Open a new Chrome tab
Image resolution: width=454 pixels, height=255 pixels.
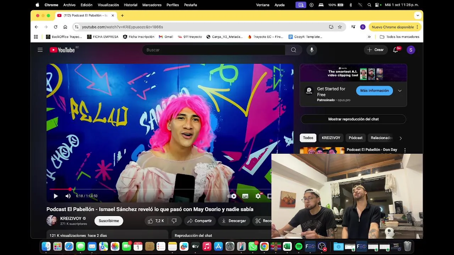tap(122, 15)
